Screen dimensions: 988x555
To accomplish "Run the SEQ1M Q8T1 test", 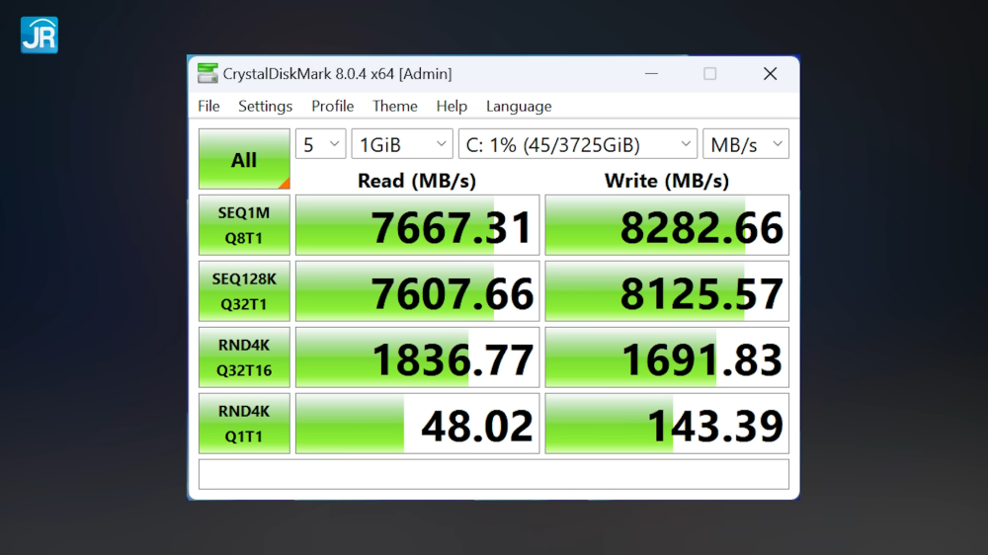I will tap(244, 225).
